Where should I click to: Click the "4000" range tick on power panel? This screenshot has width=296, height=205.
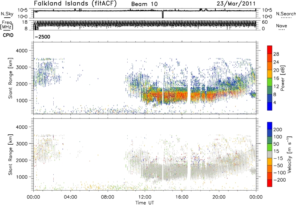(x=22, y=51)
